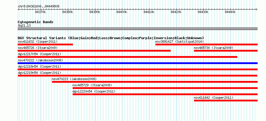
Task: Click the red bar under esv3891427
Action: point(207,44)
